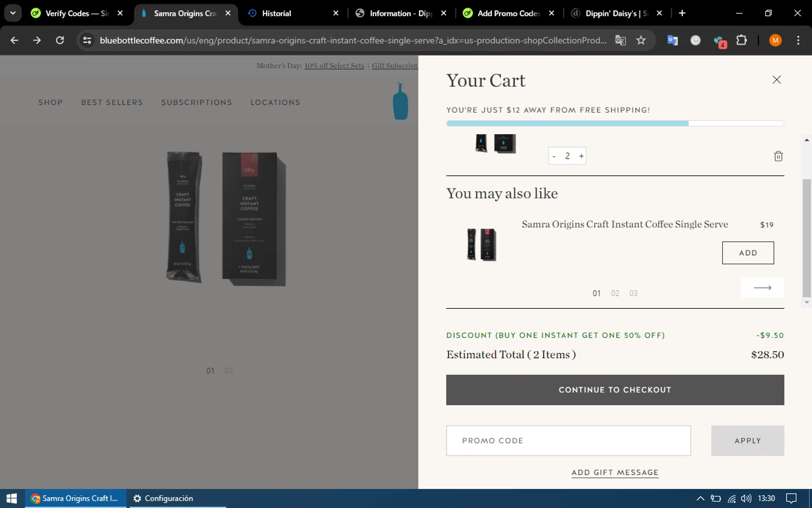Switch to Chrome Samra Origins taskbar item
This screenshot has height=508, width=812.
pyautogui.click(x=75, y=498)
